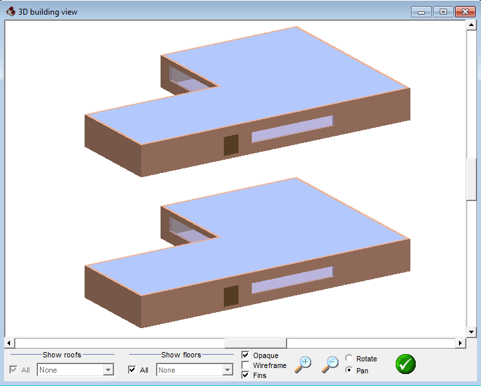Click the lower building's dark door
Screen dimensions: 481x386
[231, 296]
